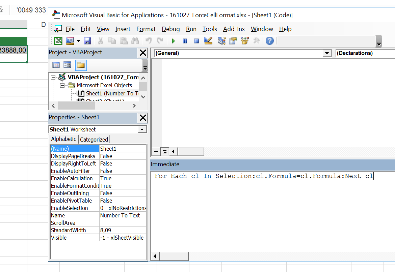Viewport: 395px width, 272px height.
Task: Open the Format menu
Action: (x=146, y=29)
